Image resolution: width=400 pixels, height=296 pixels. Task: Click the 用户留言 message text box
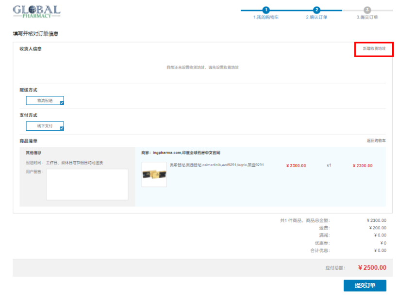pos(87,184)
